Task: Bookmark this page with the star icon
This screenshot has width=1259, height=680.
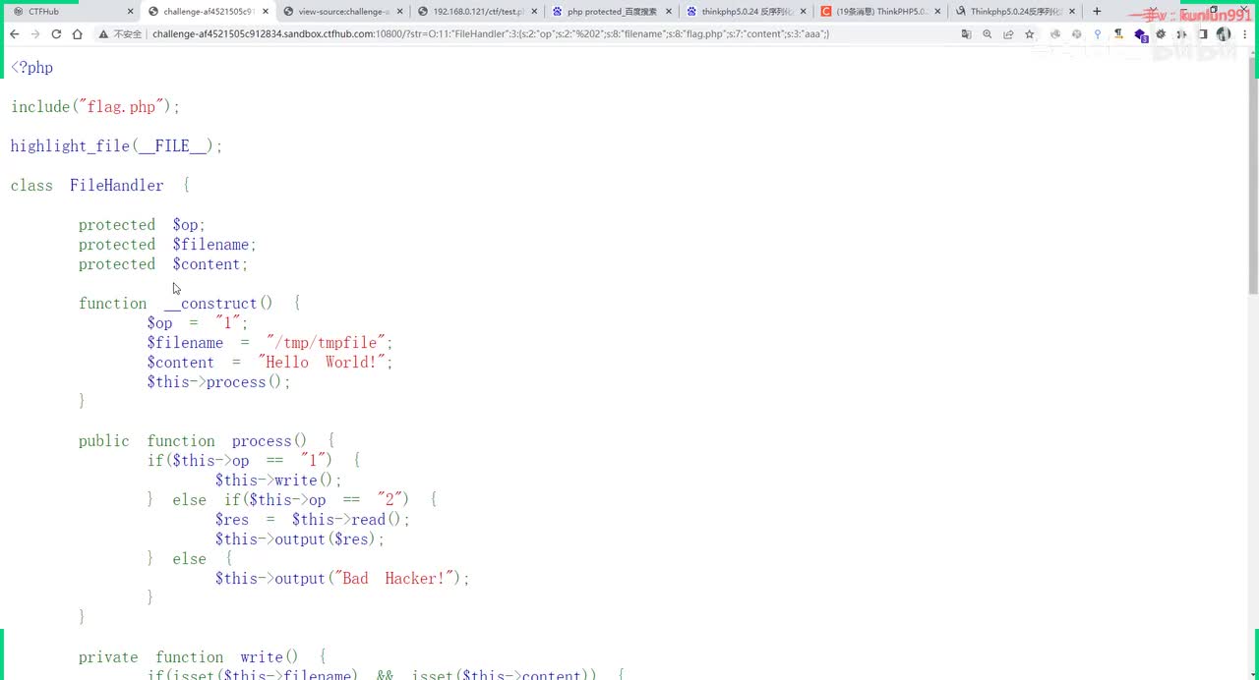Action: (x=1030, y=33)
